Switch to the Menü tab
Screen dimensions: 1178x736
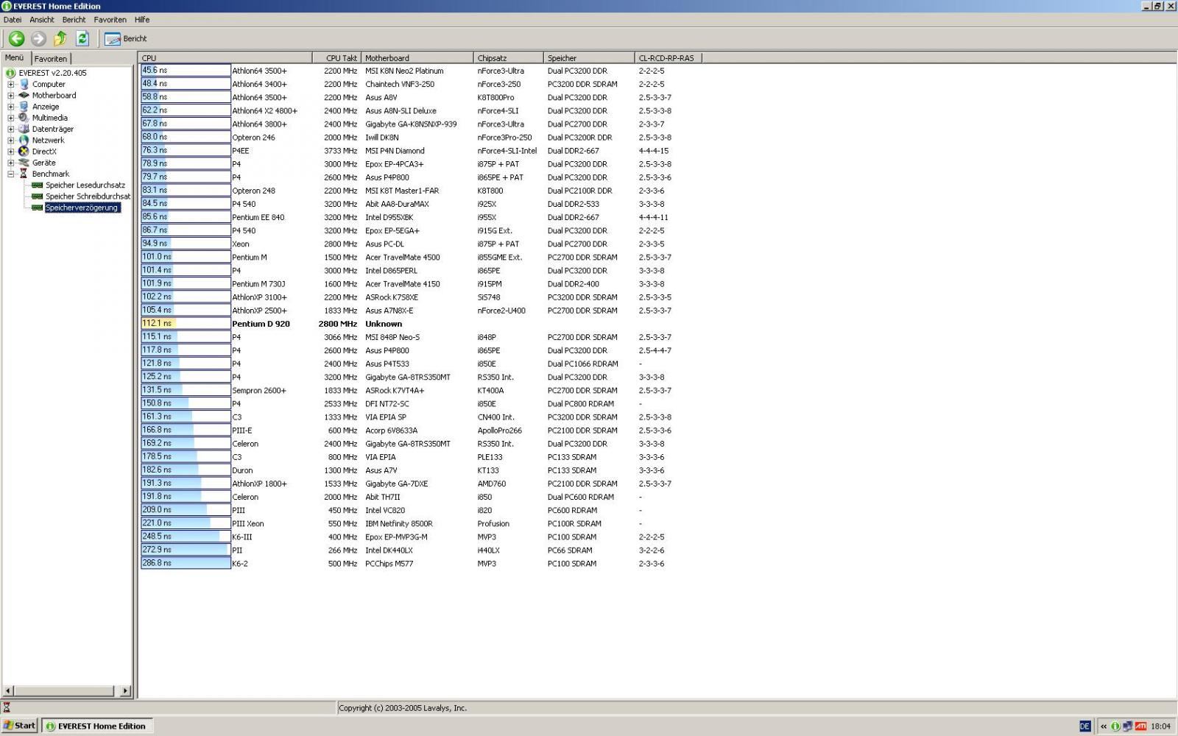point(15,57)
